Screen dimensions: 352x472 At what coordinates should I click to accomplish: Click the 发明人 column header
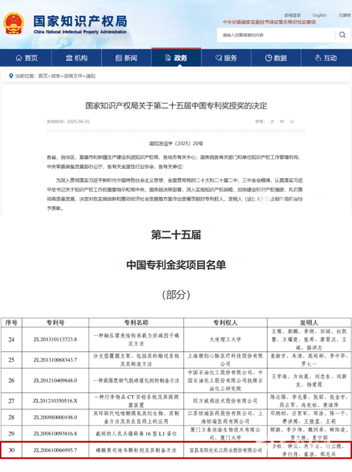[x=309, y=323]
